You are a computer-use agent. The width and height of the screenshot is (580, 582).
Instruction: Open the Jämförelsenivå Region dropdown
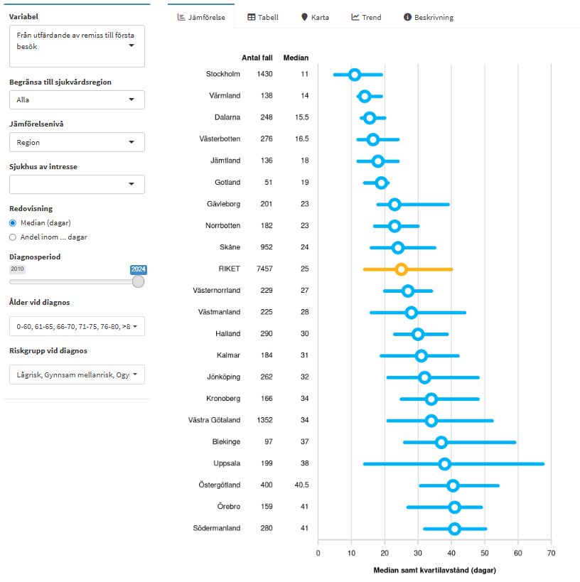[x=77, y=142]
